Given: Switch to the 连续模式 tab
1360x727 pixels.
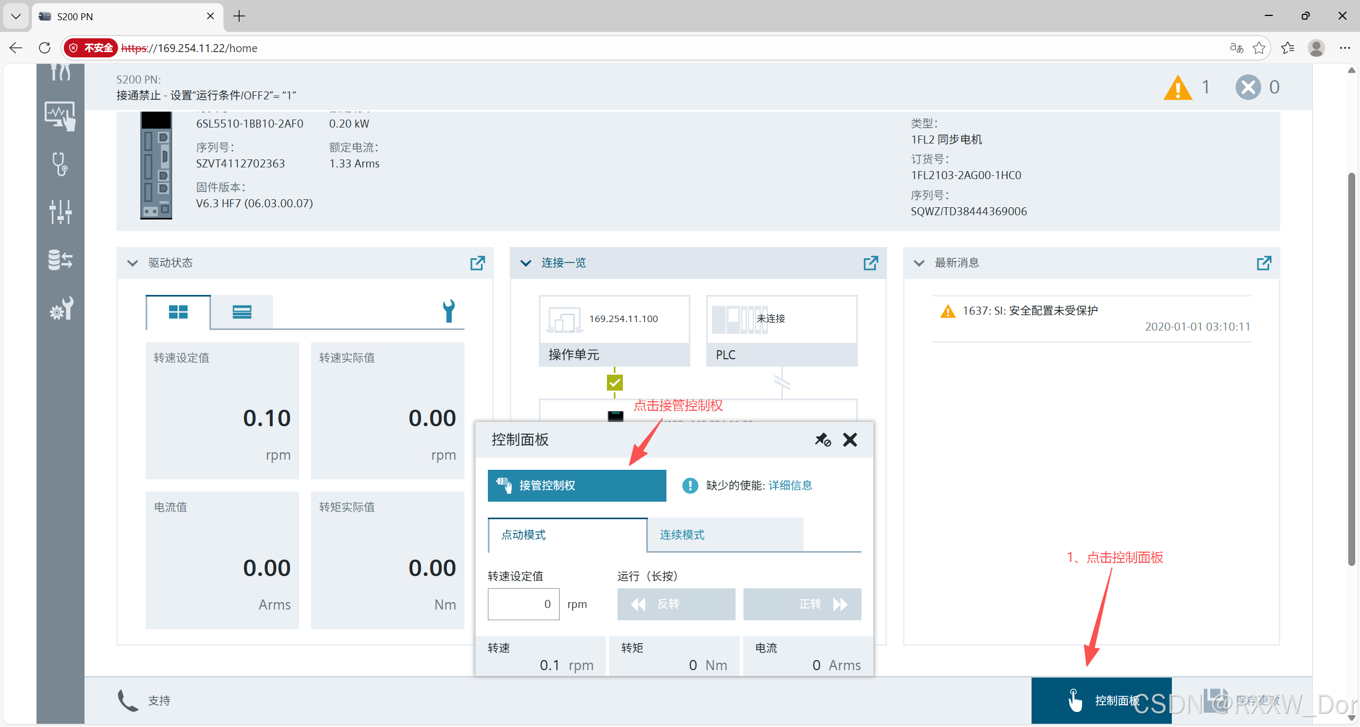Looking at the screenshot, I should [724, 535].
